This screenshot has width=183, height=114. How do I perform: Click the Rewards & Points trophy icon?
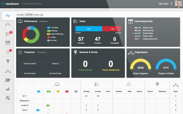(x=75, y=52)
